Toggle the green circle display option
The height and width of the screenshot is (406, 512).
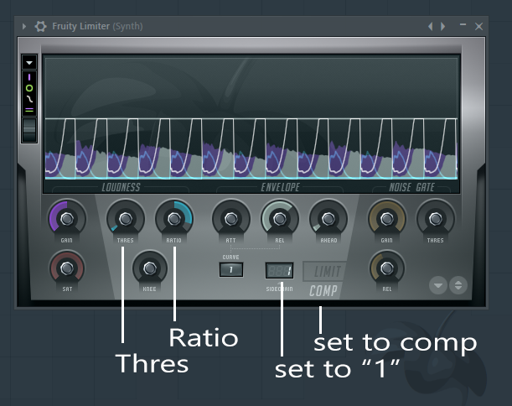(29, 88)
